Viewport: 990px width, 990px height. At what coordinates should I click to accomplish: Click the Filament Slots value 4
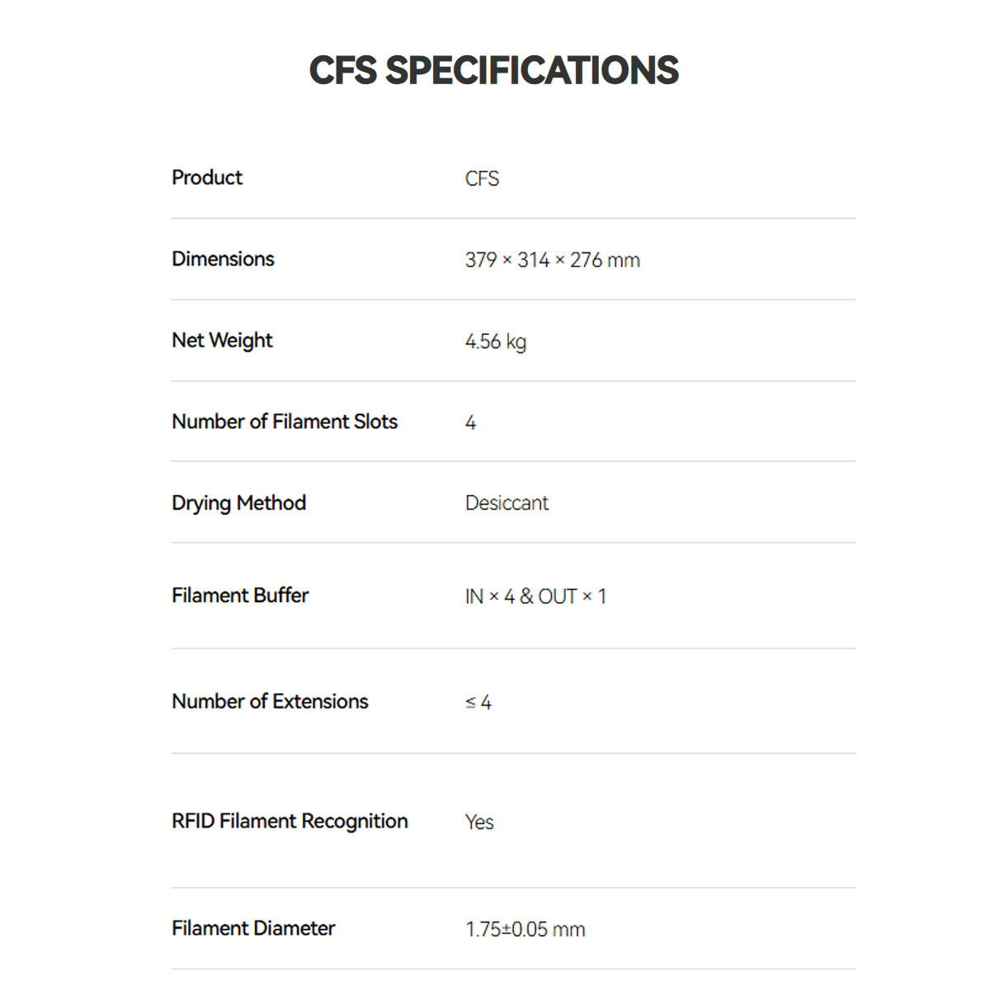tap(470, 423)
